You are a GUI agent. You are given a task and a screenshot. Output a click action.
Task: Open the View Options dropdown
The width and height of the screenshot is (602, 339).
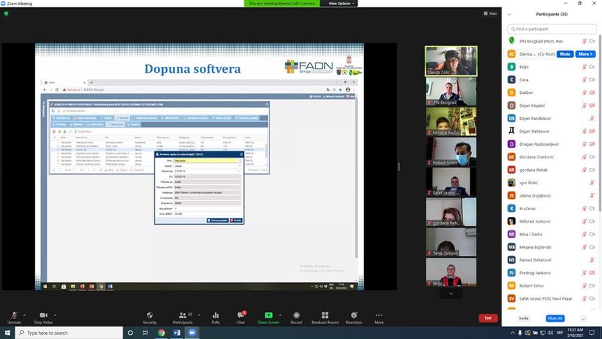tap(341, 4)
